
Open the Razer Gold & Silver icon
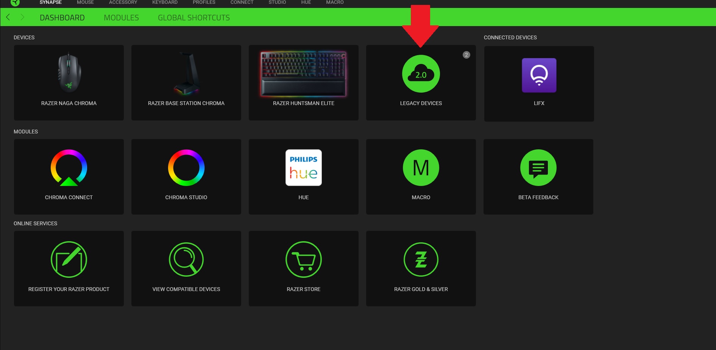tap(421, 259)
